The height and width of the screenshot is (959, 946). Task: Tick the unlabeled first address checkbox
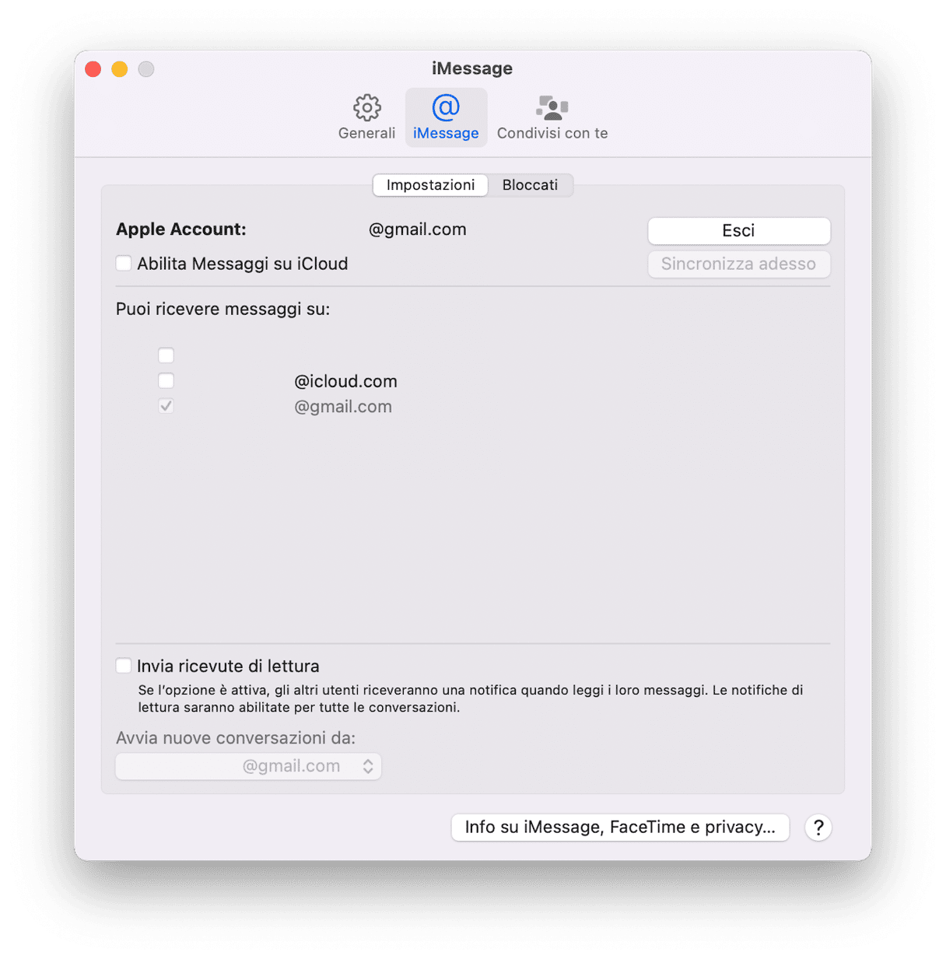coord(166,355)
